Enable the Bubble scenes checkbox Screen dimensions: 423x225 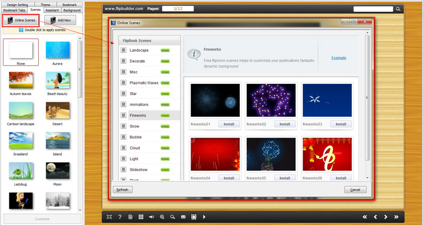click(123, 137)
